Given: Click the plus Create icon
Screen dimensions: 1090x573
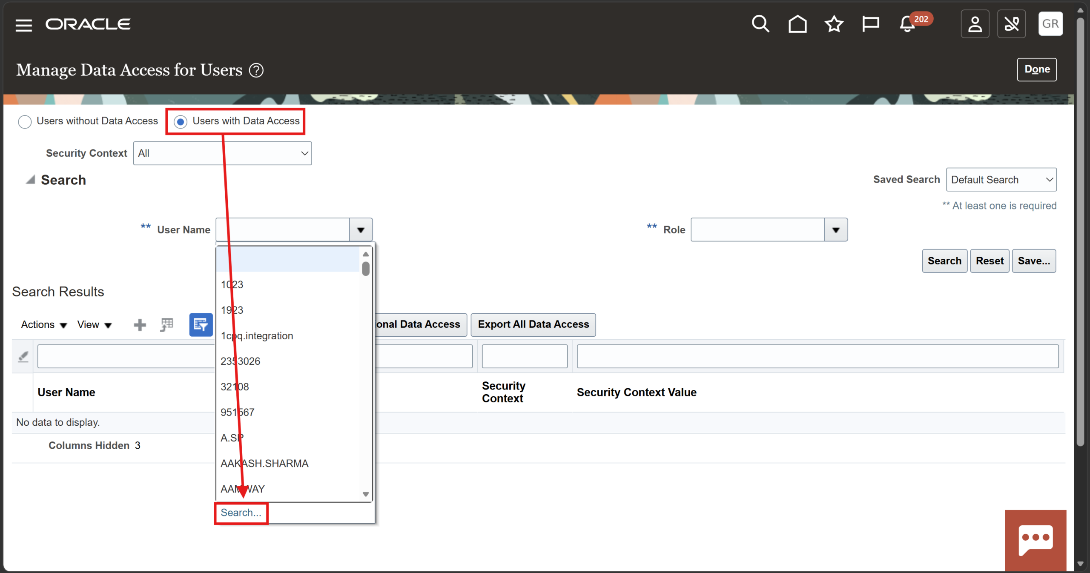Looking at the screenshot, I should pos(140,325).
